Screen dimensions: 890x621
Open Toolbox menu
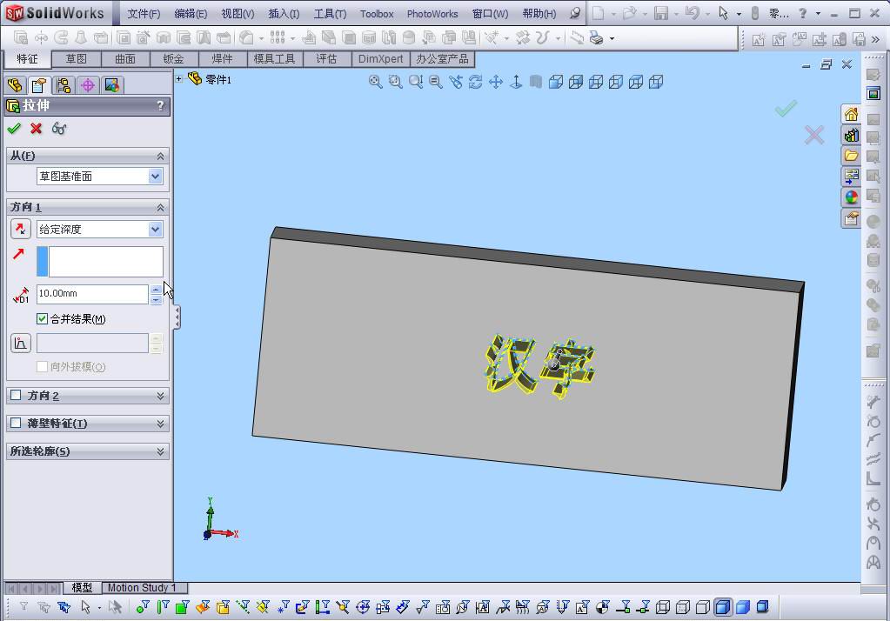377,14
